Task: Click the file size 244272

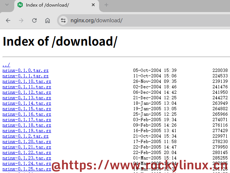Action: 220,98
